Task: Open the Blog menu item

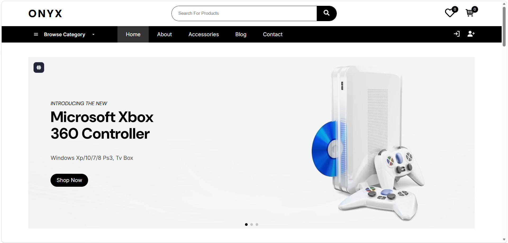Action: coord(241,34)
